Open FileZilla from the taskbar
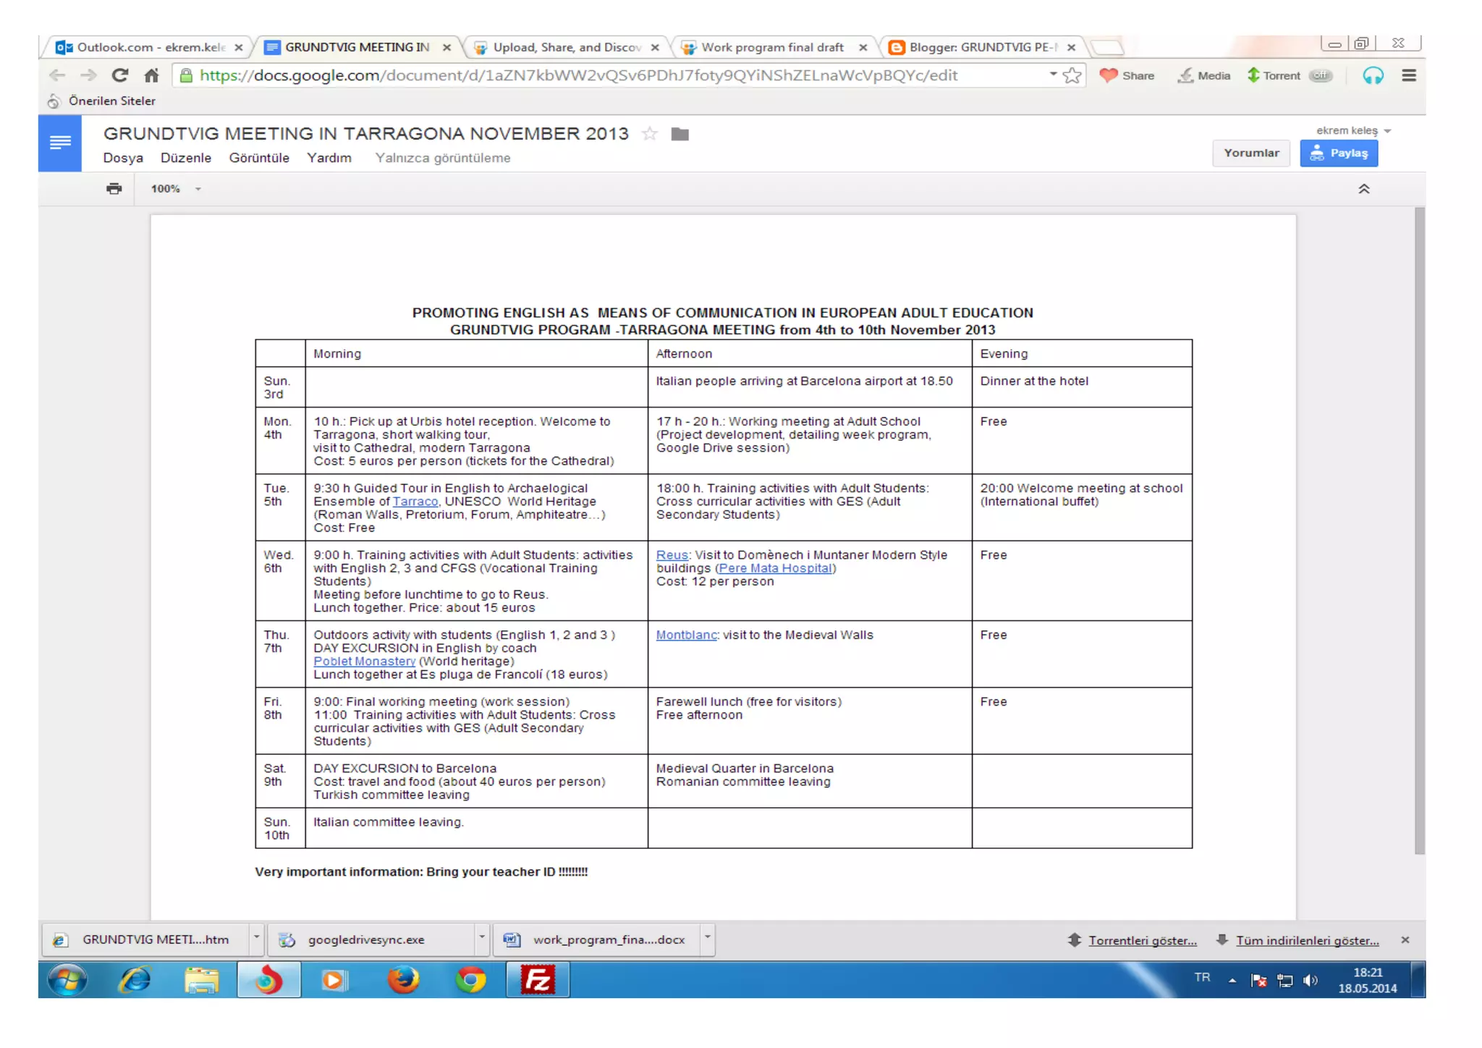The image size is (1482, 1048). coord(538,980)
